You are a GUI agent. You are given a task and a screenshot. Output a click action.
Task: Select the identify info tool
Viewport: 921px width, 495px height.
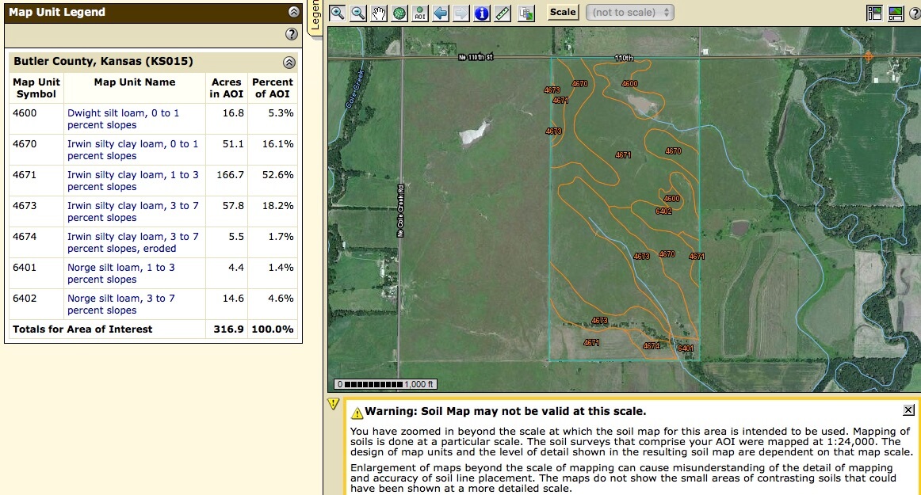coord(482,13)
